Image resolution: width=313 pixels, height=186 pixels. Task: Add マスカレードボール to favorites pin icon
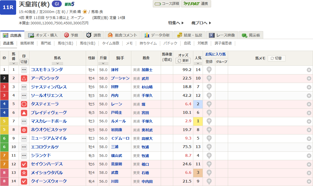[209, 121]
